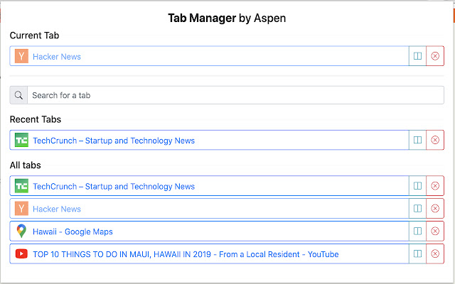
Task: Click the Hacker News Y favicon in Current Tab
Action: pos(21,56)
